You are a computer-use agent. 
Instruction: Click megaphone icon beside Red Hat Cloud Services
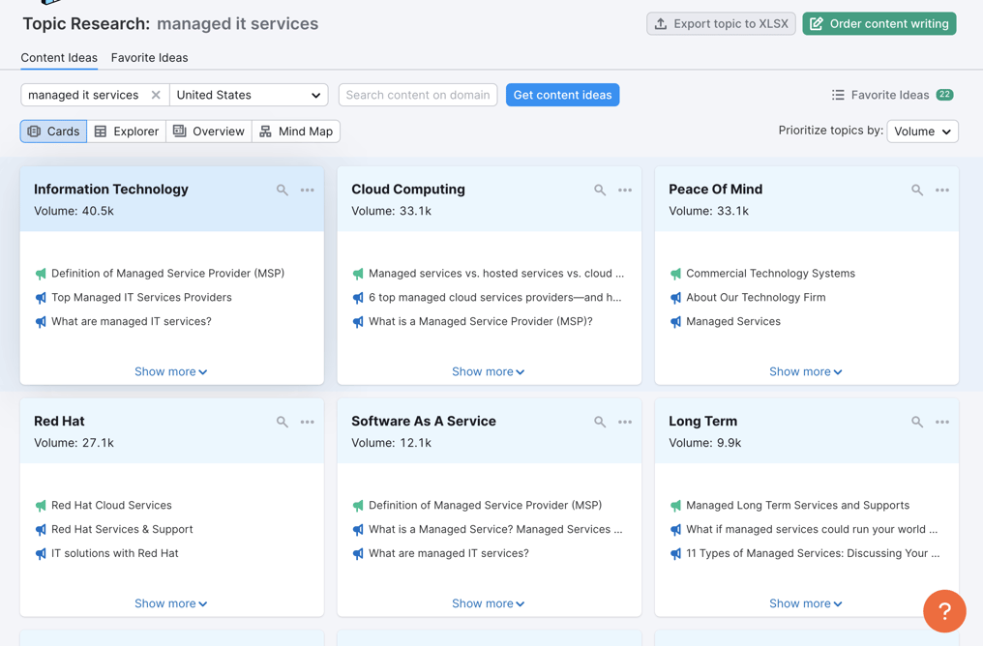pyautogui.click(x=41, y=506)
